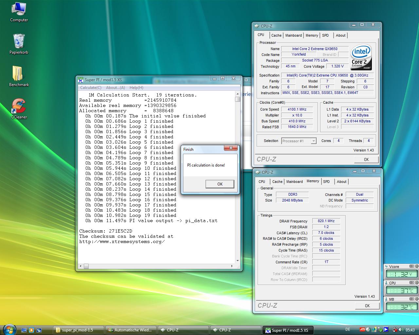Switch to Memory tab in processor CPU-Z window
419x335 pixels.
point(312,35)
